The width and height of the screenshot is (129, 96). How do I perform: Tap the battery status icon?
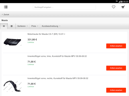[x=122, y=1]
